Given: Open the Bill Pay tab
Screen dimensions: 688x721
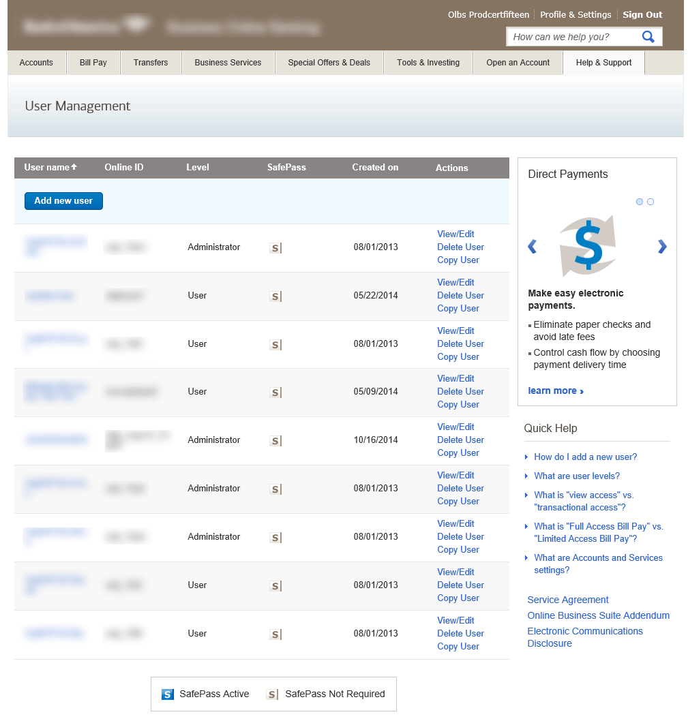Looking at the screenshot, I should [x=93, y=63].
